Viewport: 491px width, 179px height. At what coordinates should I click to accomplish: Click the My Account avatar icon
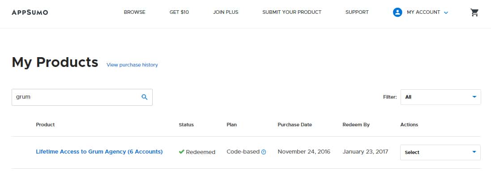tap(397, 12)
